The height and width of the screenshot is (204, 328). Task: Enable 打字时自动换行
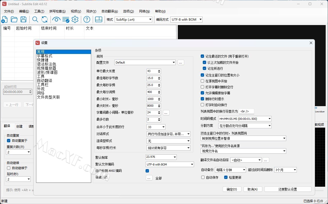(x=202, y=105)
